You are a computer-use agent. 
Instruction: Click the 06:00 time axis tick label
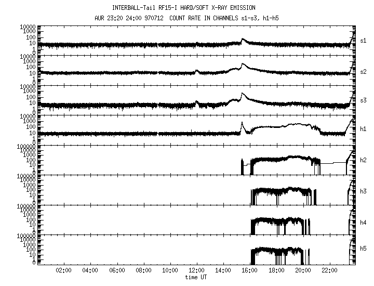click(x=117, y=271)
